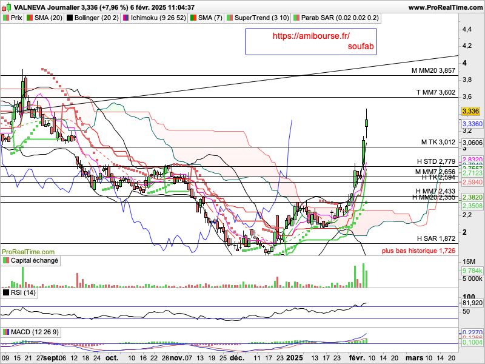Click the MACD value tag 0,1004
Image resolution: width=485 pixels, height=364 pixels.
coord(472,342)
